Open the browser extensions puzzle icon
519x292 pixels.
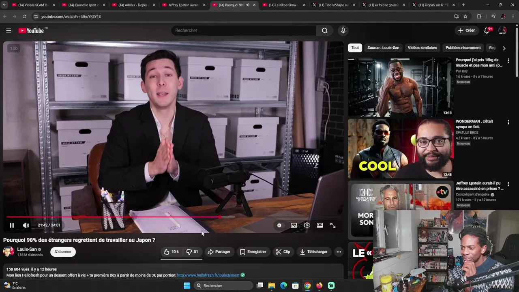point(479,16)
